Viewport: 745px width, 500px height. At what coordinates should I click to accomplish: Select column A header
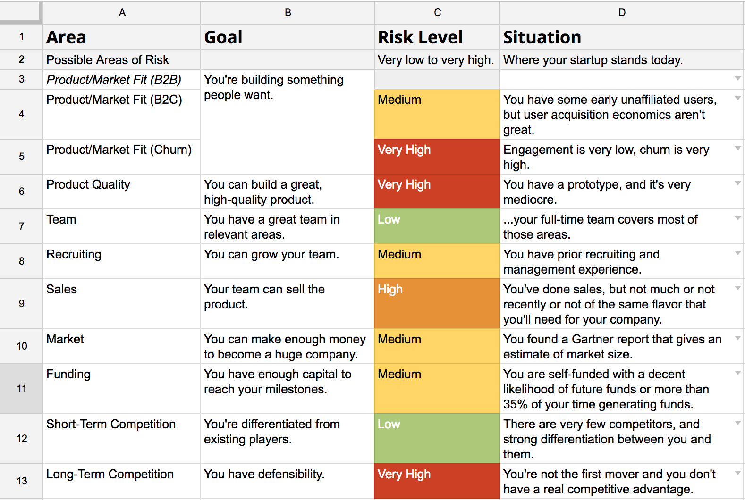(122, 13)
